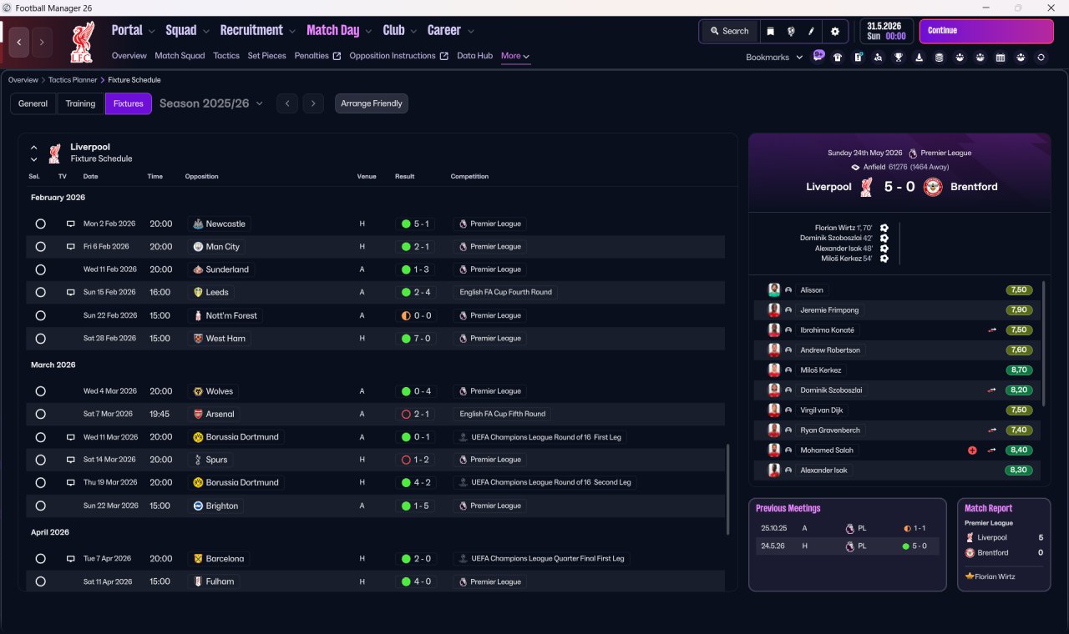
Task: Select the Arsenal FA Cup fixture radio button
Action: pos(40,414)
